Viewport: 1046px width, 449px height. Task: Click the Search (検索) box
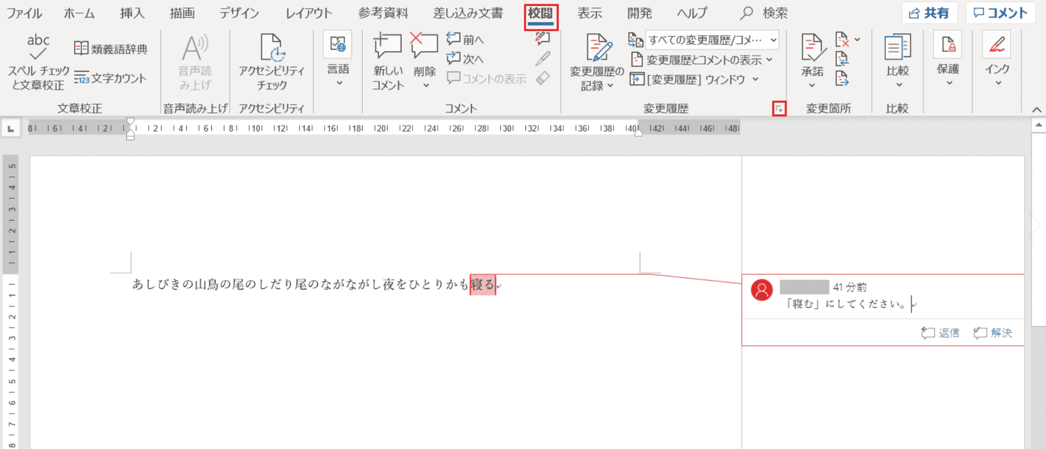pyautogui.click(x=764, y=13)
